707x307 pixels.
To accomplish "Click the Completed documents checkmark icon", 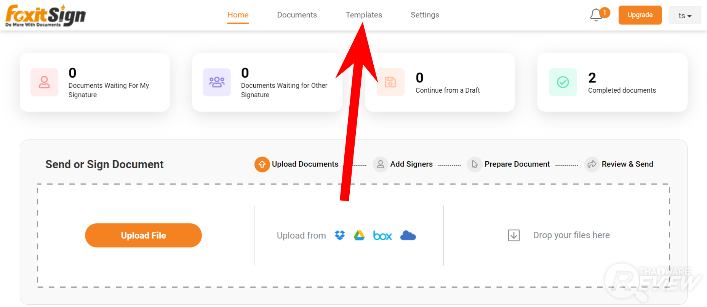I will click(563, 82).
